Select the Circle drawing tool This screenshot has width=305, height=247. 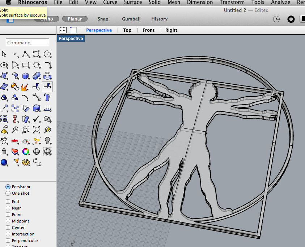(x=47, y=54)
